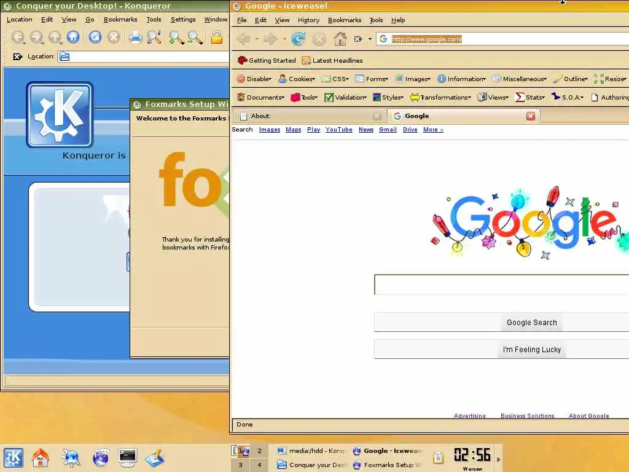Open the More link in Google bar

click(x=433, y=130)
